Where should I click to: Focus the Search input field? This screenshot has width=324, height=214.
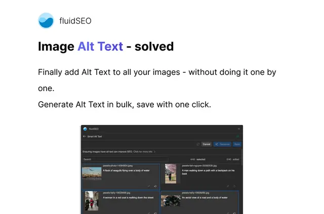(x=126, y=159)
